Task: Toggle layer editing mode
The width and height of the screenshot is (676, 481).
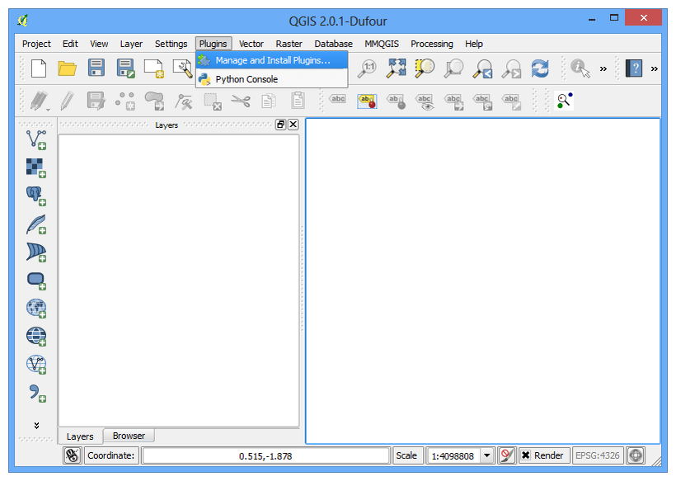Action: point(68,101)
